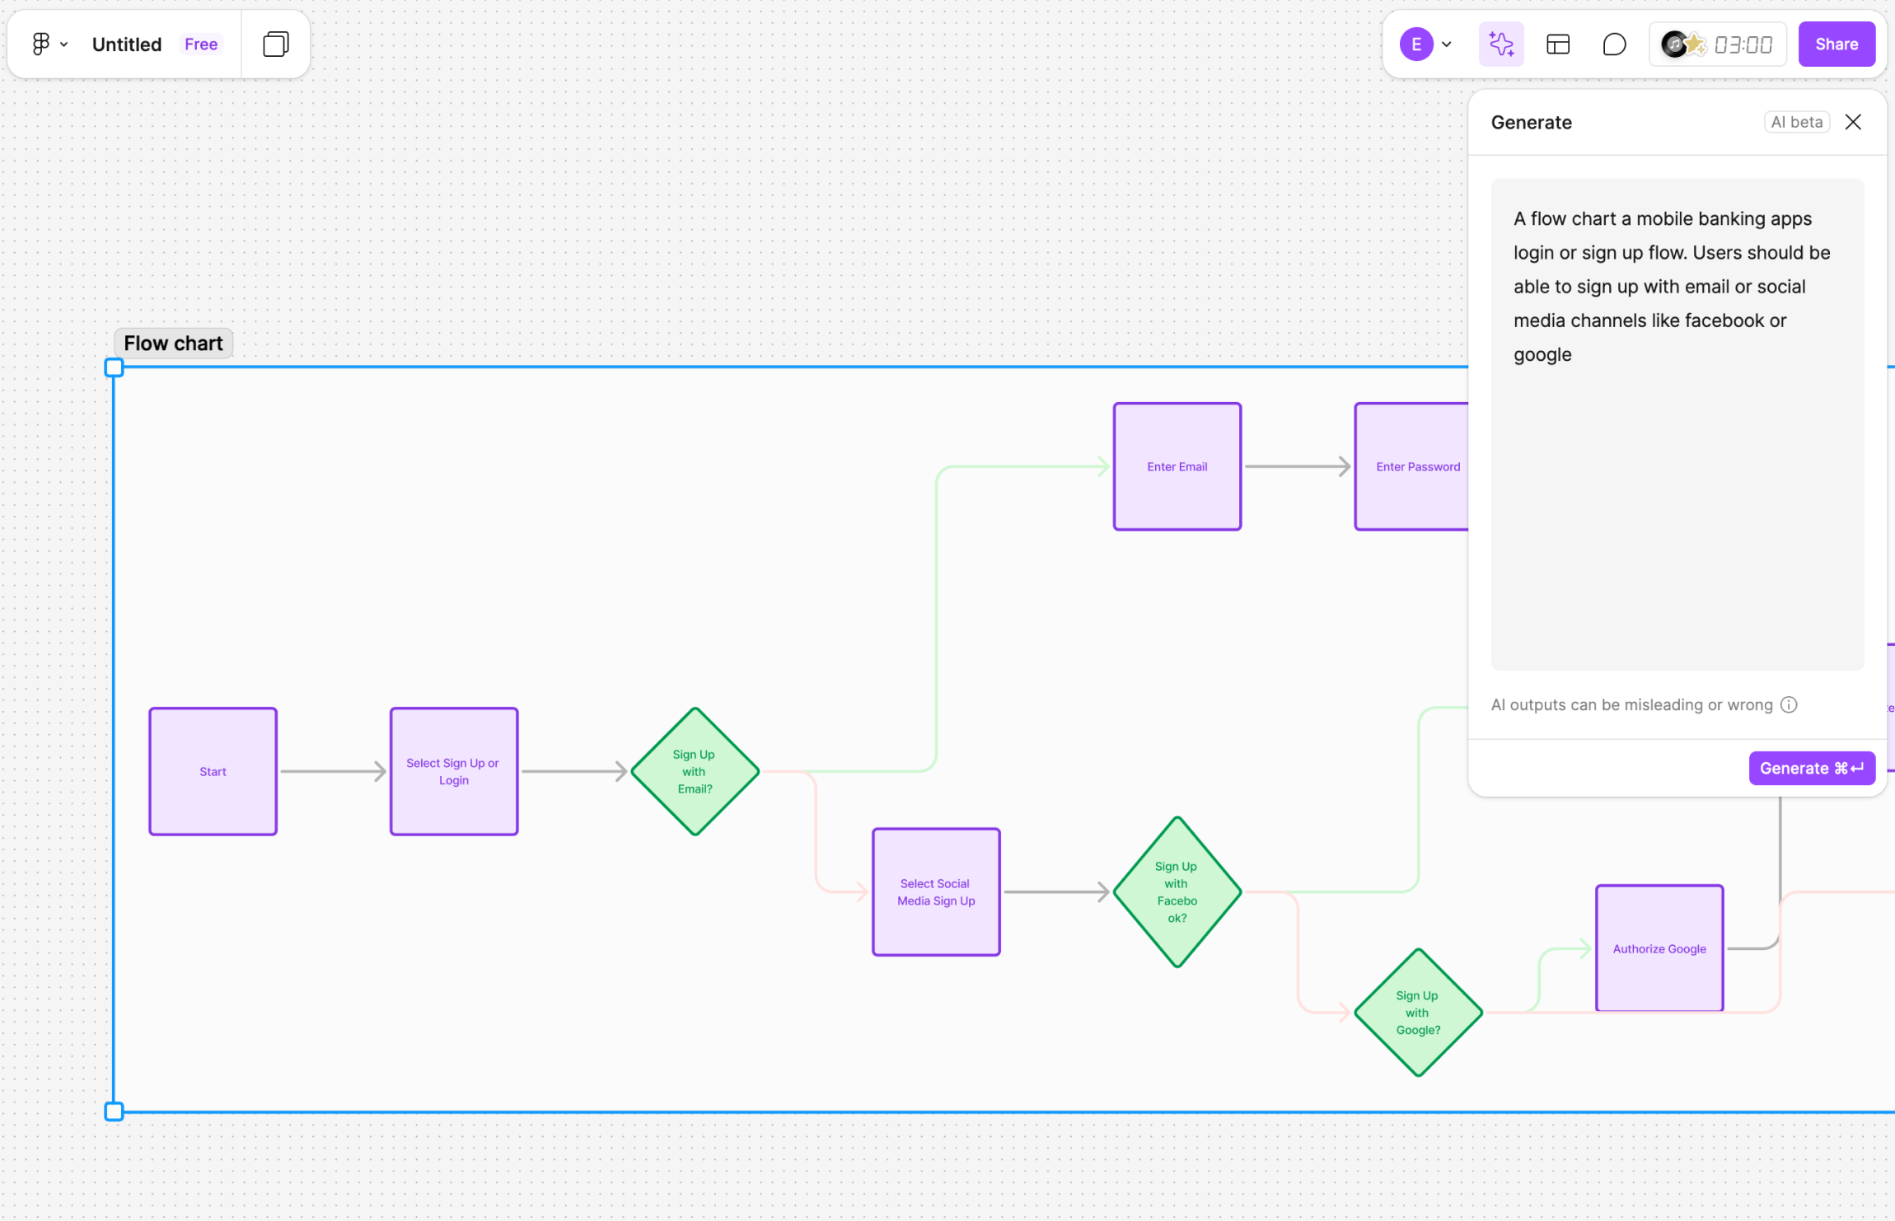Click the 03:00 timer display
Screen dimensions: 1895x1221
tap(1743, 44)
